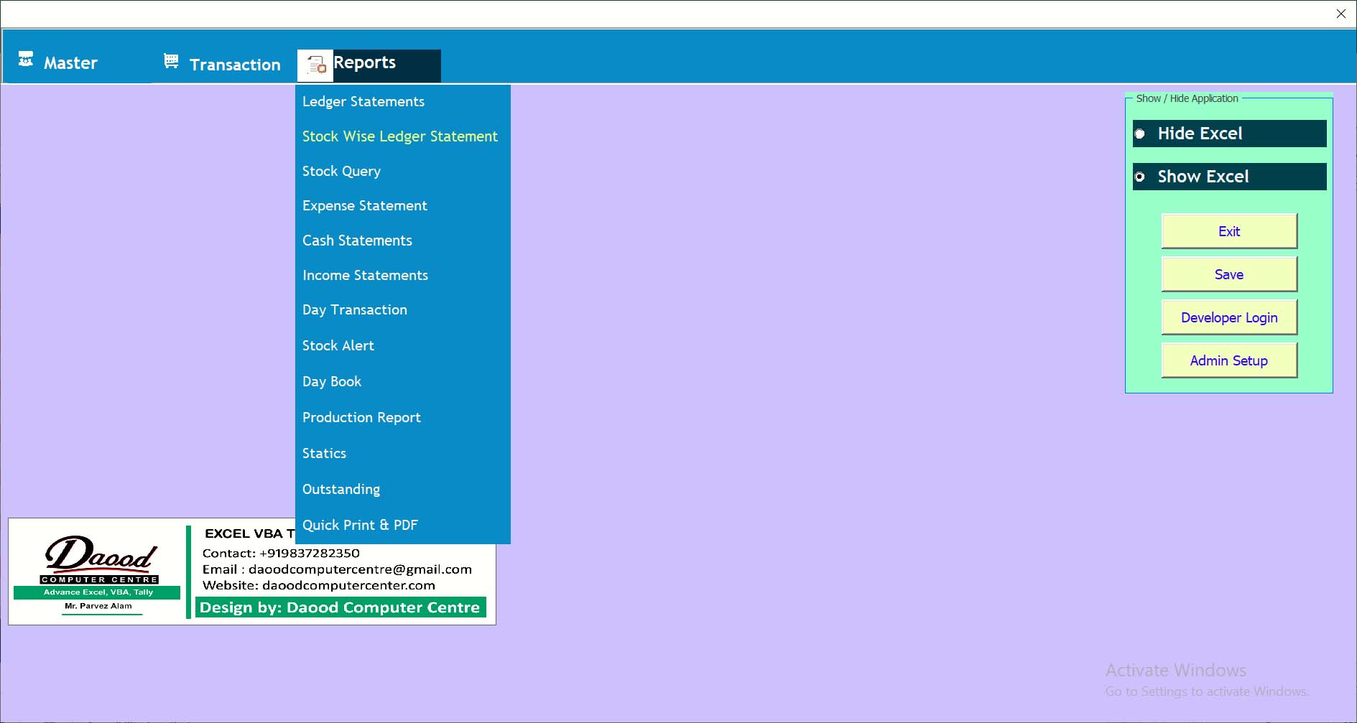Select the Hide Excel radio button
The width and height of the screenshot is (1357, 723).
pos(1140,134)
